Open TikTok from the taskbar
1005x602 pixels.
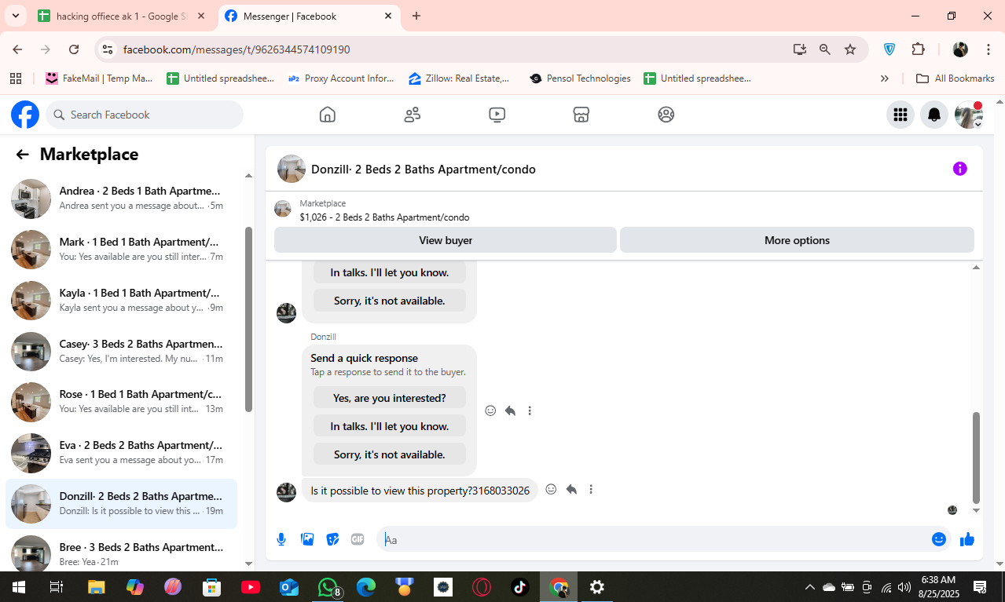tap(520, 586)
